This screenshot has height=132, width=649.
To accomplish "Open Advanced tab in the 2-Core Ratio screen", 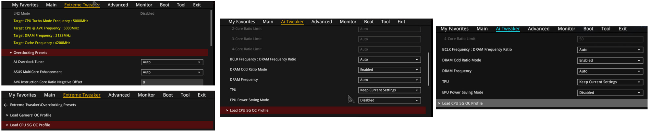I will point(322,22).
